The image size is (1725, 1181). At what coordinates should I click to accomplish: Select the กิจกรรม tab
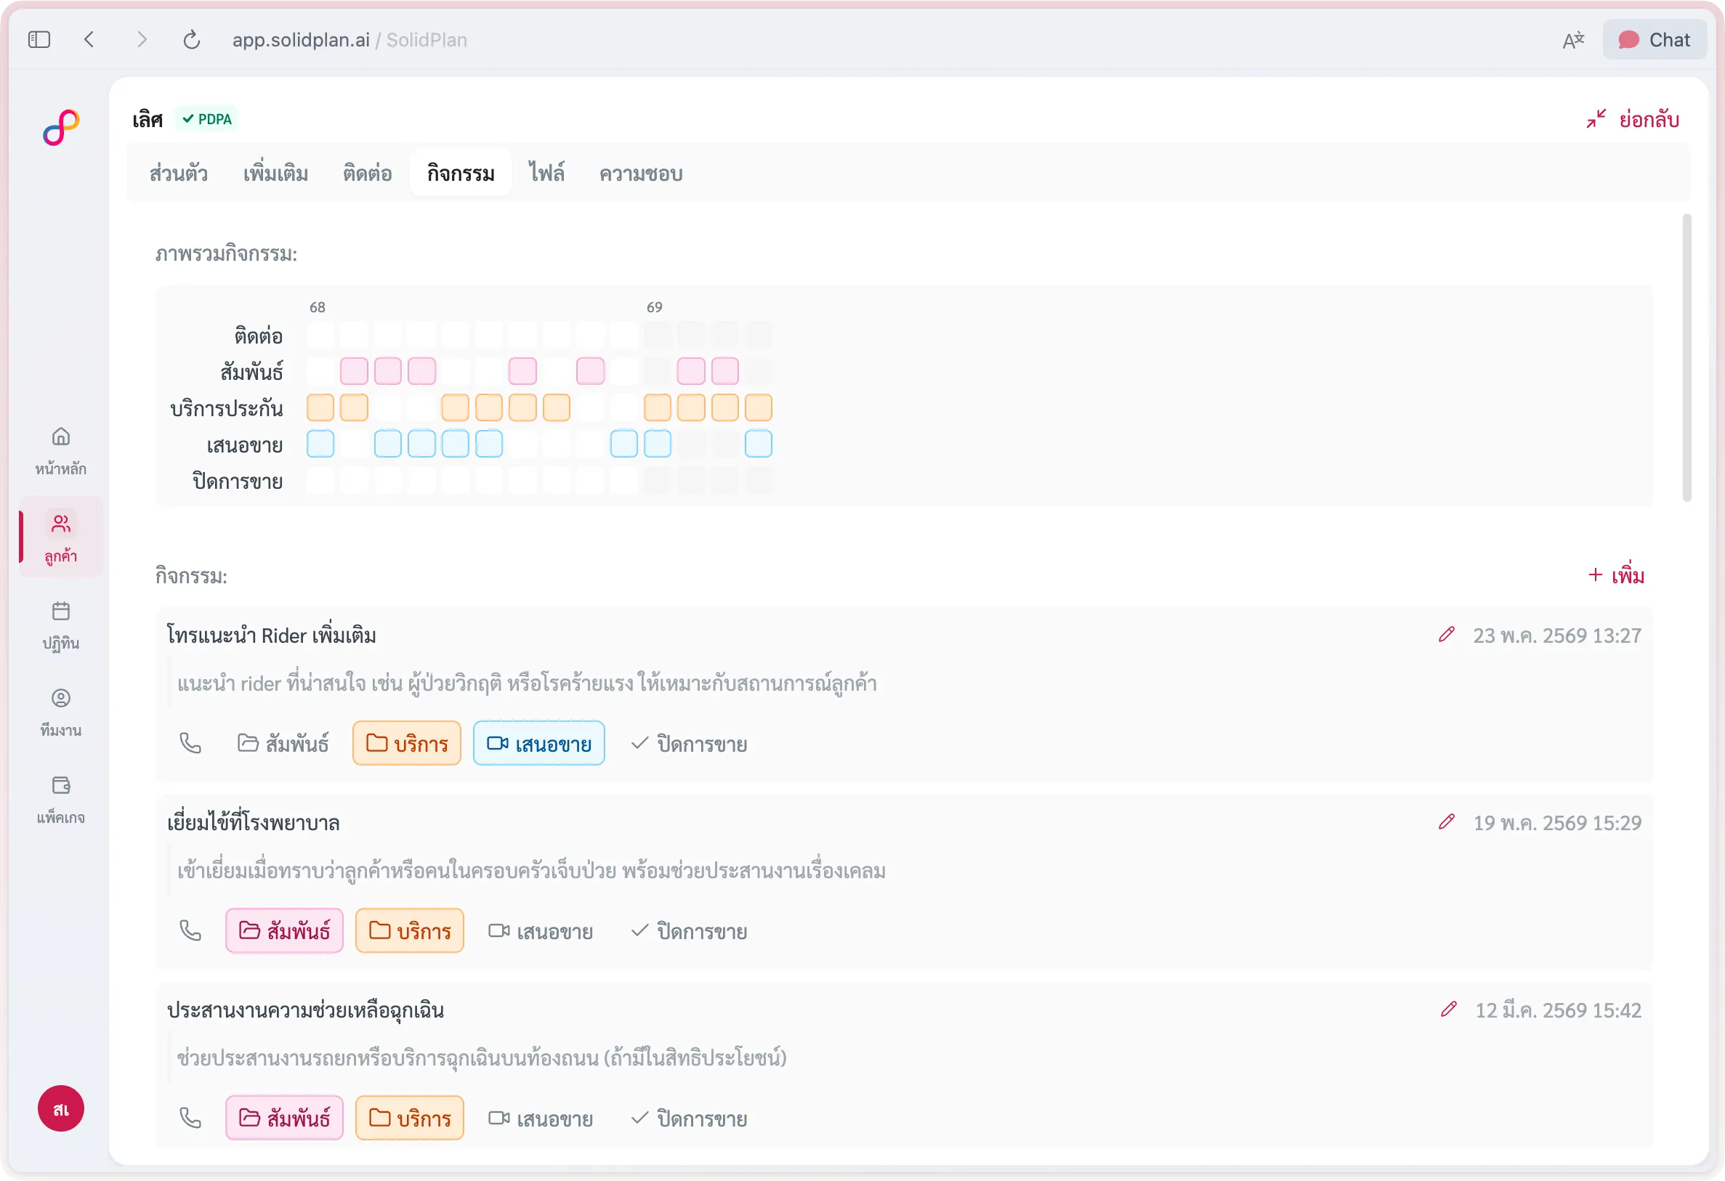pos(460,173)
